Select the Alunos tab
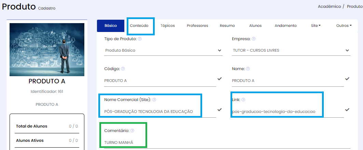 coord(255,26)
